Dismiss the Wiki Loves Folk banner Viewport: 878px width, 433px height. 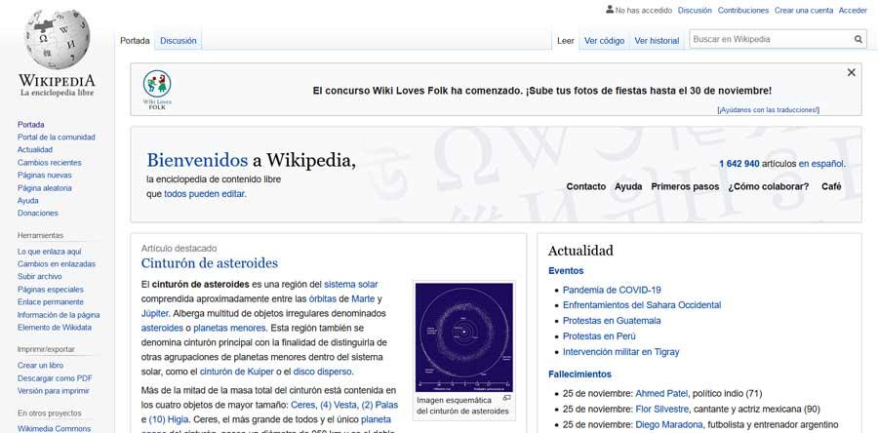point(851,73)
